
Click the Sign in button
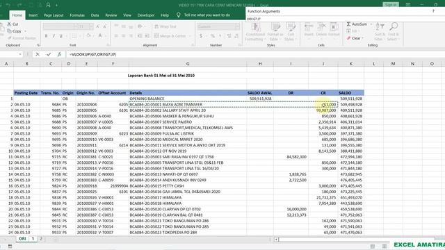(x=391, y=5)
